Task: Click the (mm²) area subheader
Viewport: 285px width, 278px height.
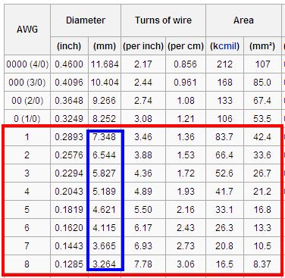Action: click(x=262, y=46)
